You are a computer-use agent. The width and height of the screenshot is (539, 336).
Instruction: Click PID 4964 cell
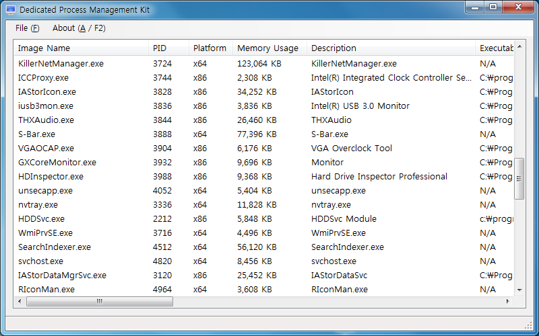[x=162, y=290]
